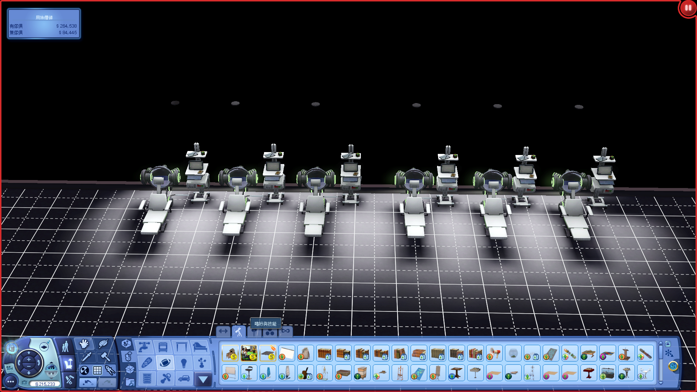Expand categories with down triangle button
Screen dimensions: 697x392
pyautogui.click(x=203, y=380)
